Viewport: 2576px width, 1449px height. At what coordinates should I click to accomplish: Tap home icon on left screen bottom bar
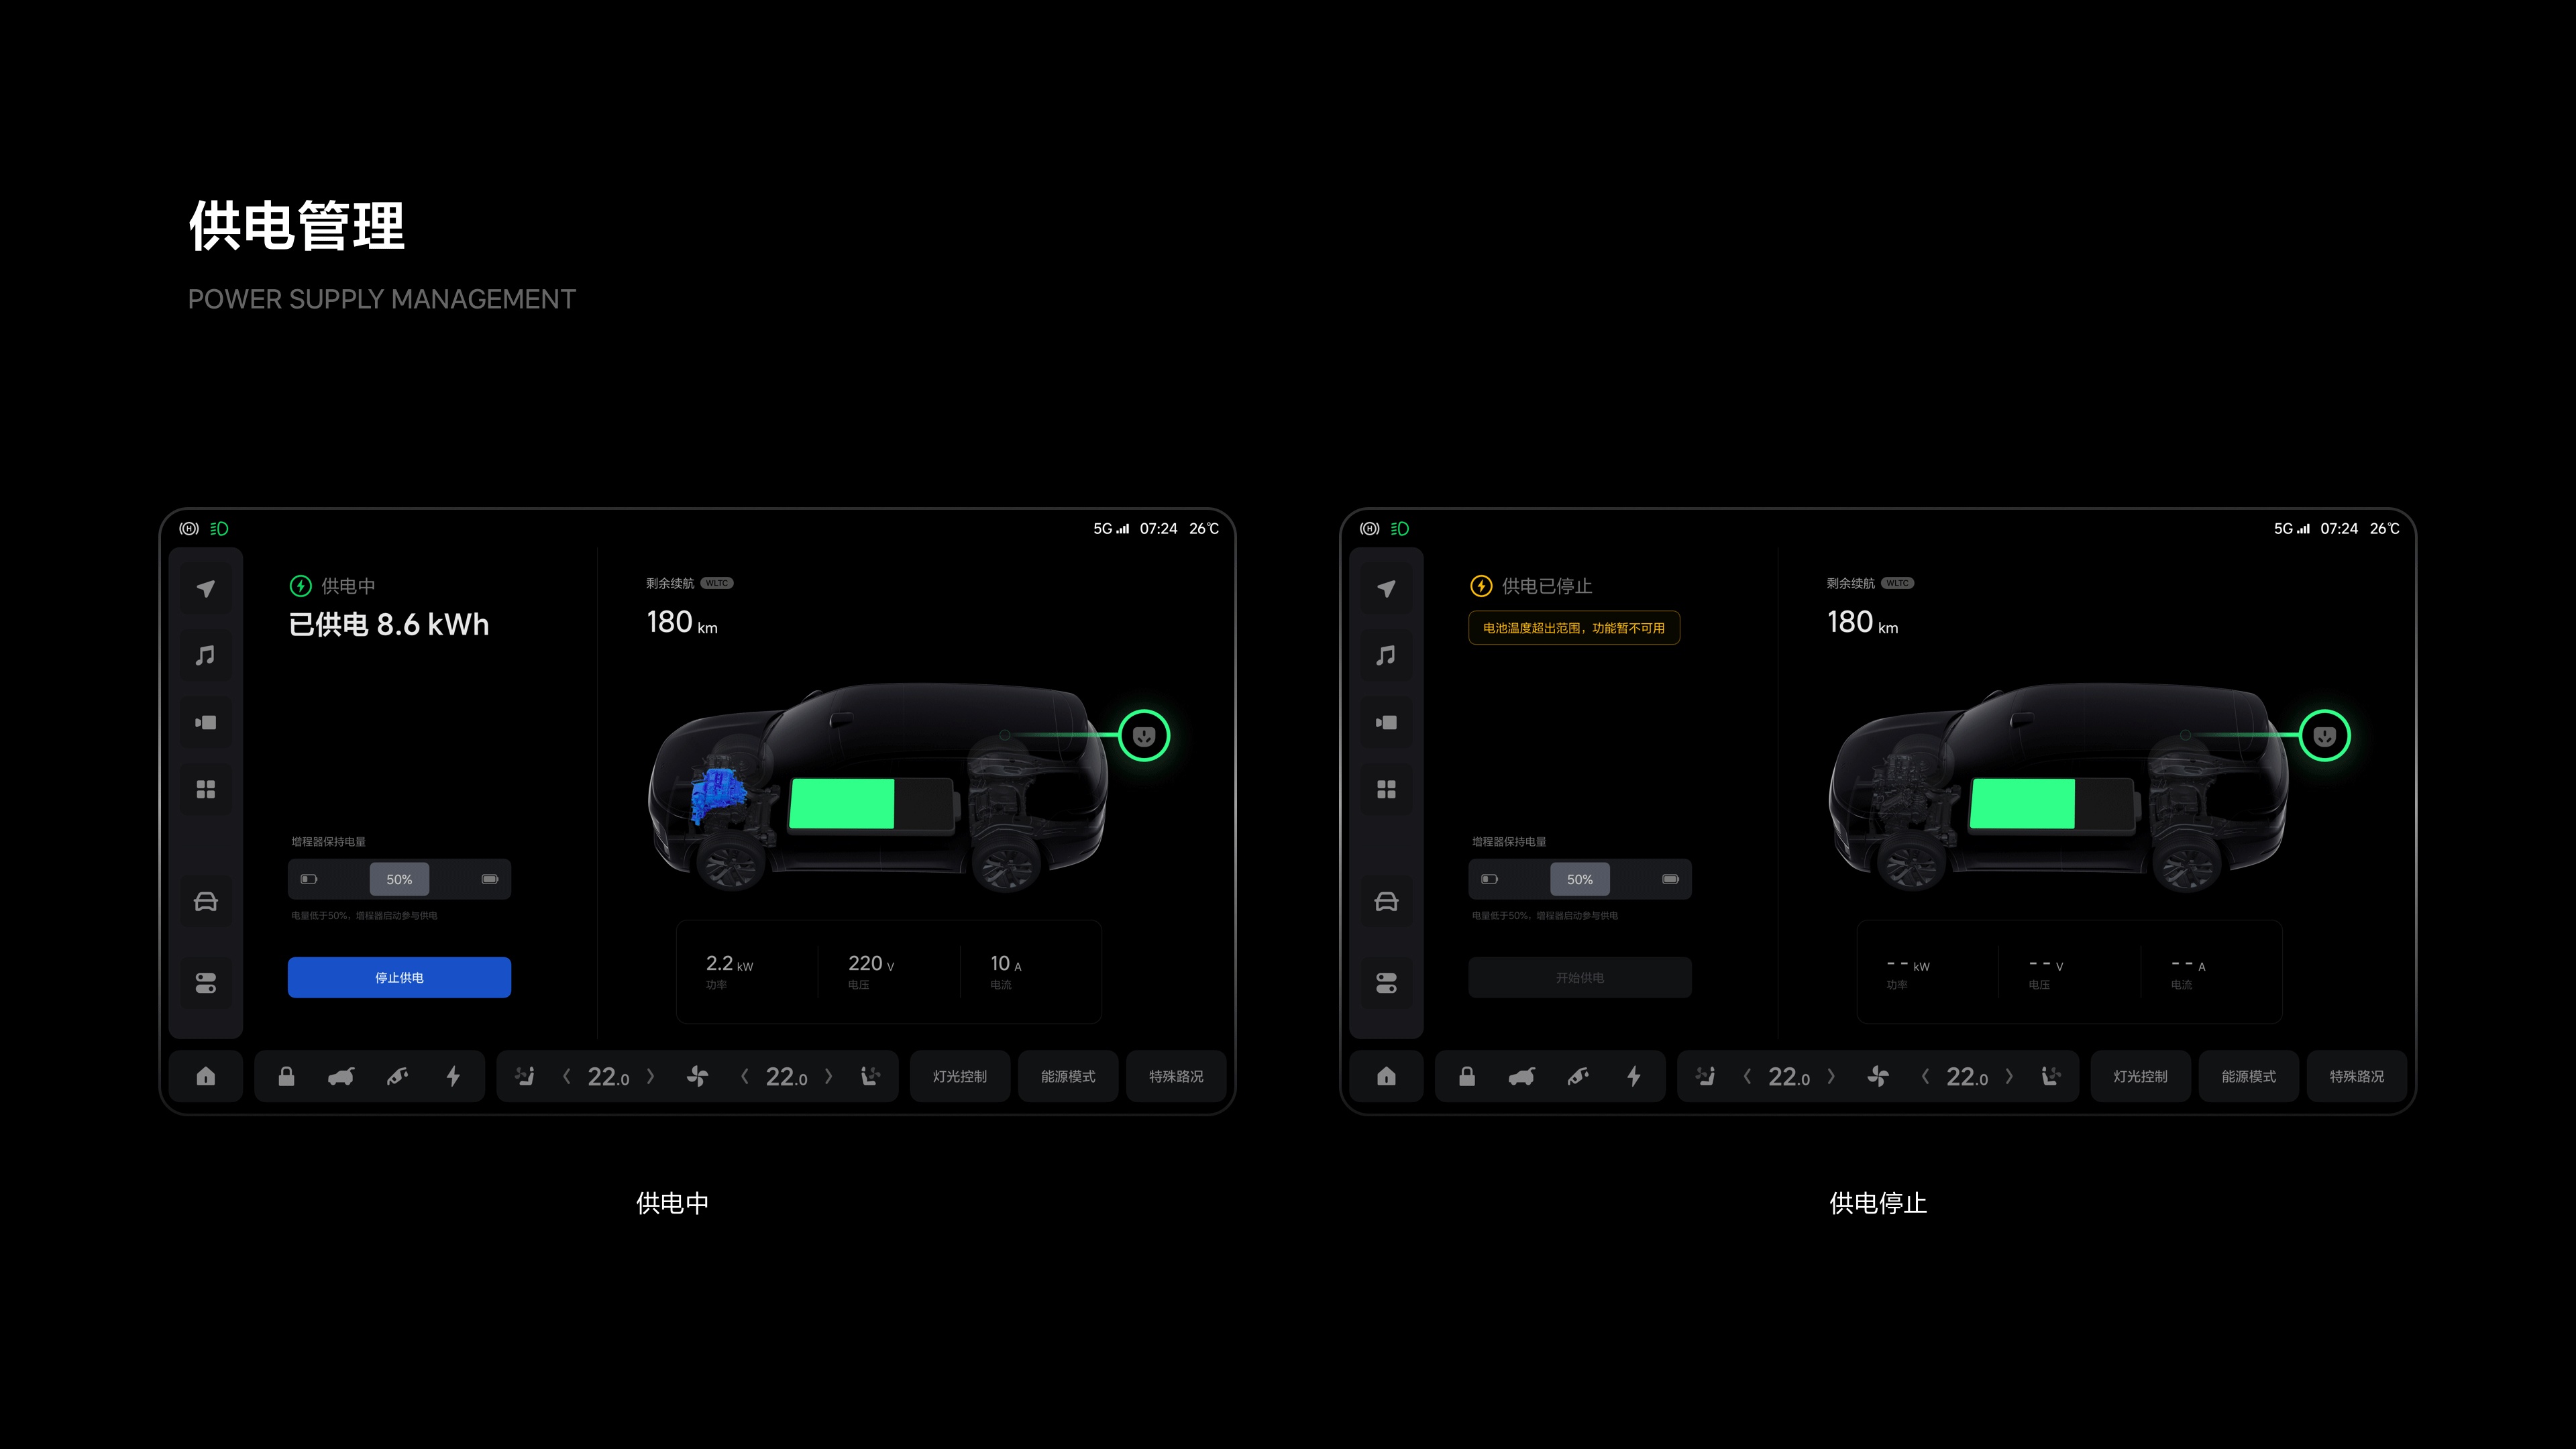point(205,1077)
